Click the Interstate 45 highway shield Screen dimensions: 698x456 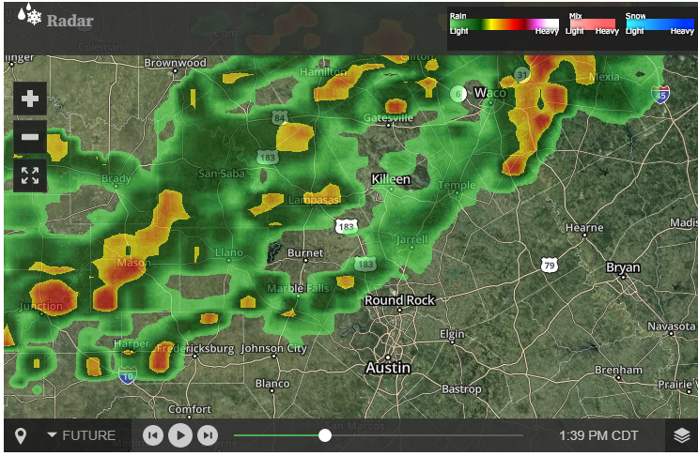pos(660,95)
